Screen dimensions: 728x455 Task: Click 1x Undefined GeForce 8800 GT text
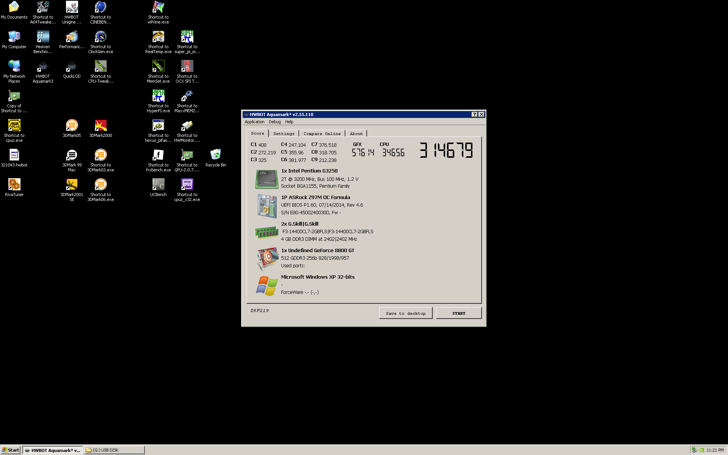(317, 251)
